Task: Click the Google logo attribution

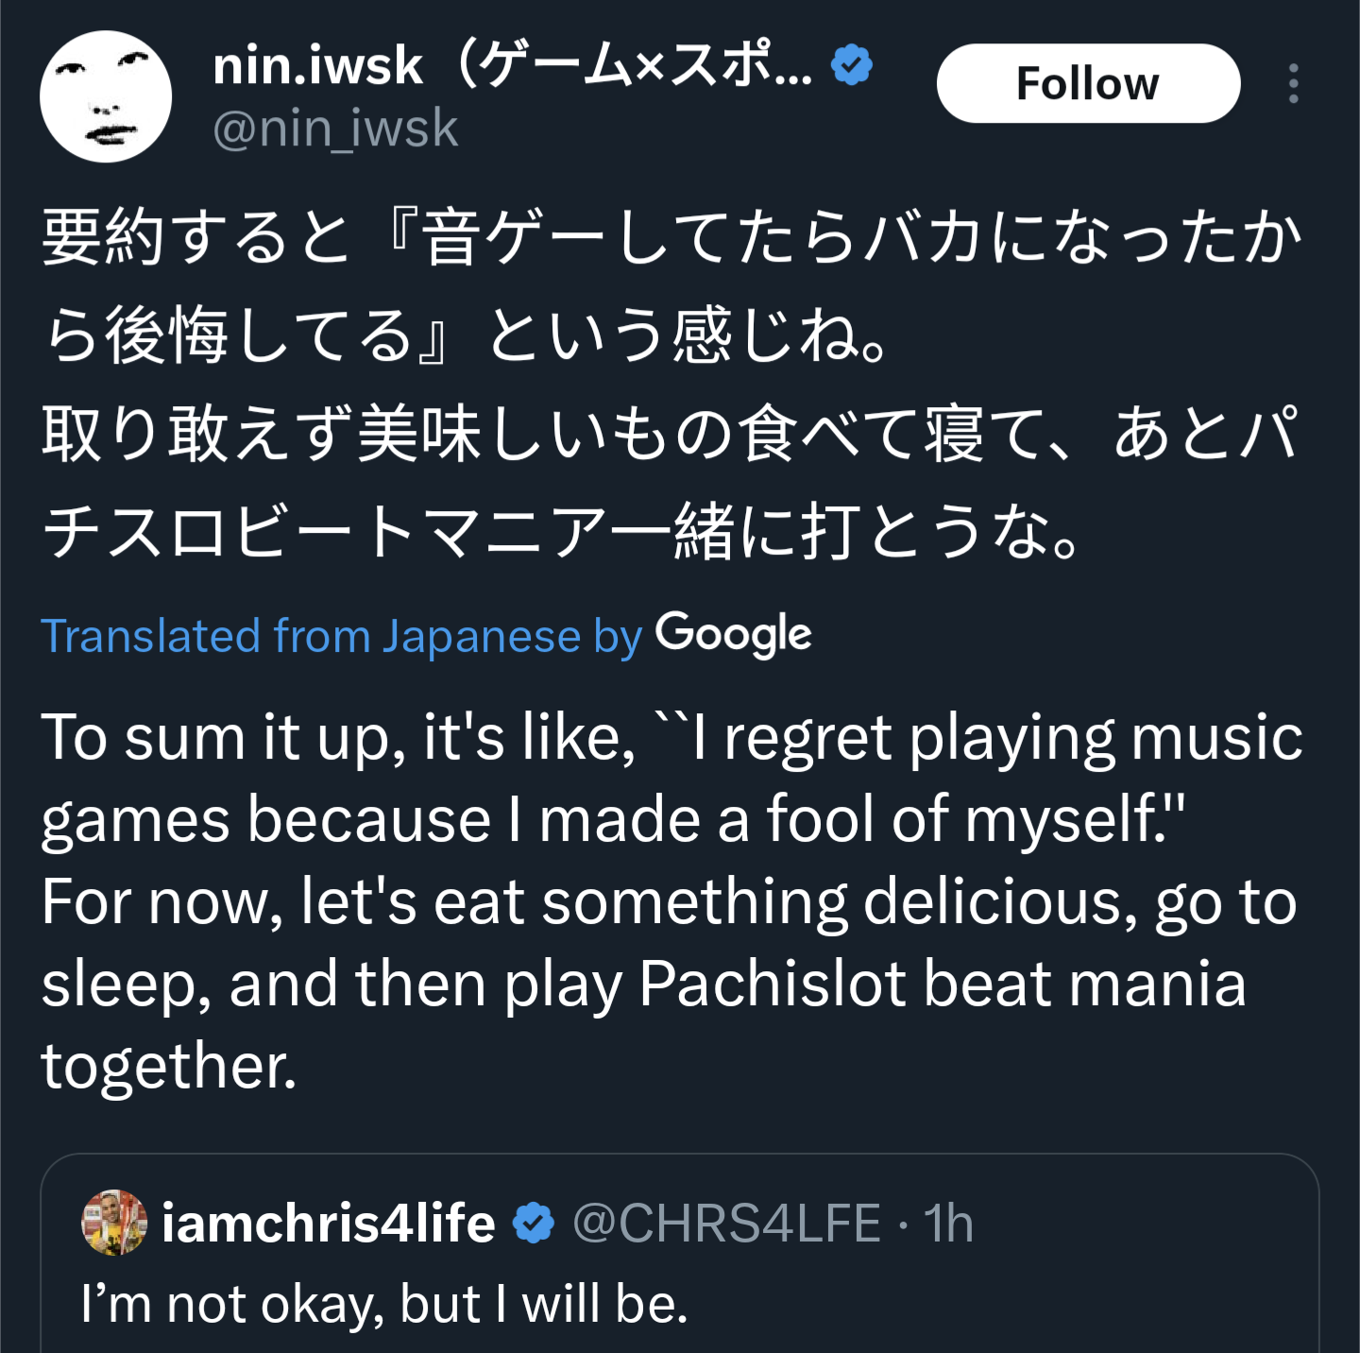Action: (734, 634)
